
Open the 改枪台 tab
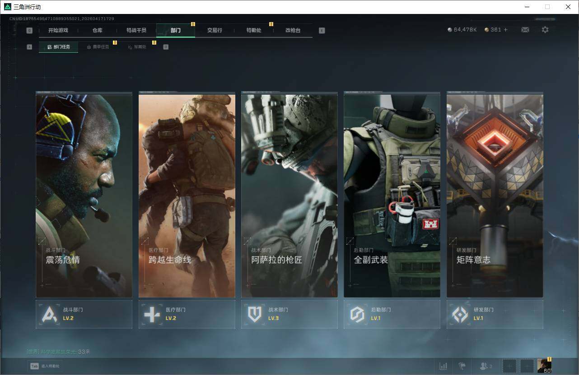pos(293,31)
